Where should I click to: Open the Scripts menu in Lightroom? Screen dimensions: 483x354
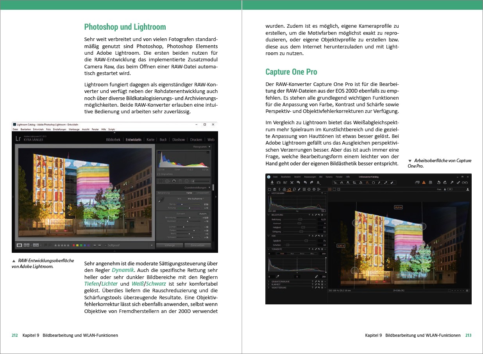pos(111,129)
